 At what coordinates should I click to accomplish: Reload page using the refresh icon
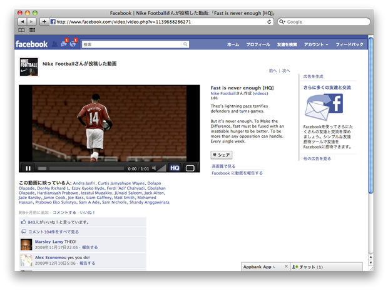[x=269, y=22]
